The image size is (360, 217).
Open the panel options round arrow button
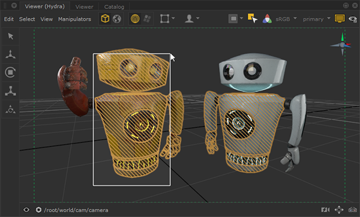pyautogui.click(x=14, y=5)
